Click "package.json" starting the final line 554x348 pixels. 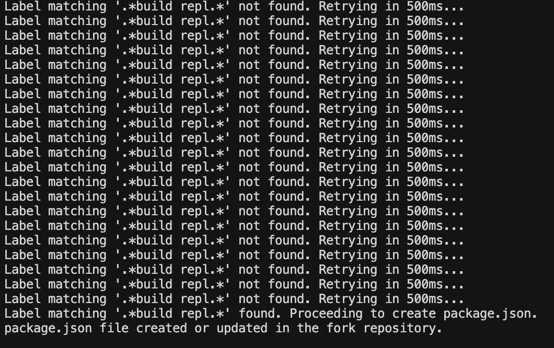pos(48,329)
